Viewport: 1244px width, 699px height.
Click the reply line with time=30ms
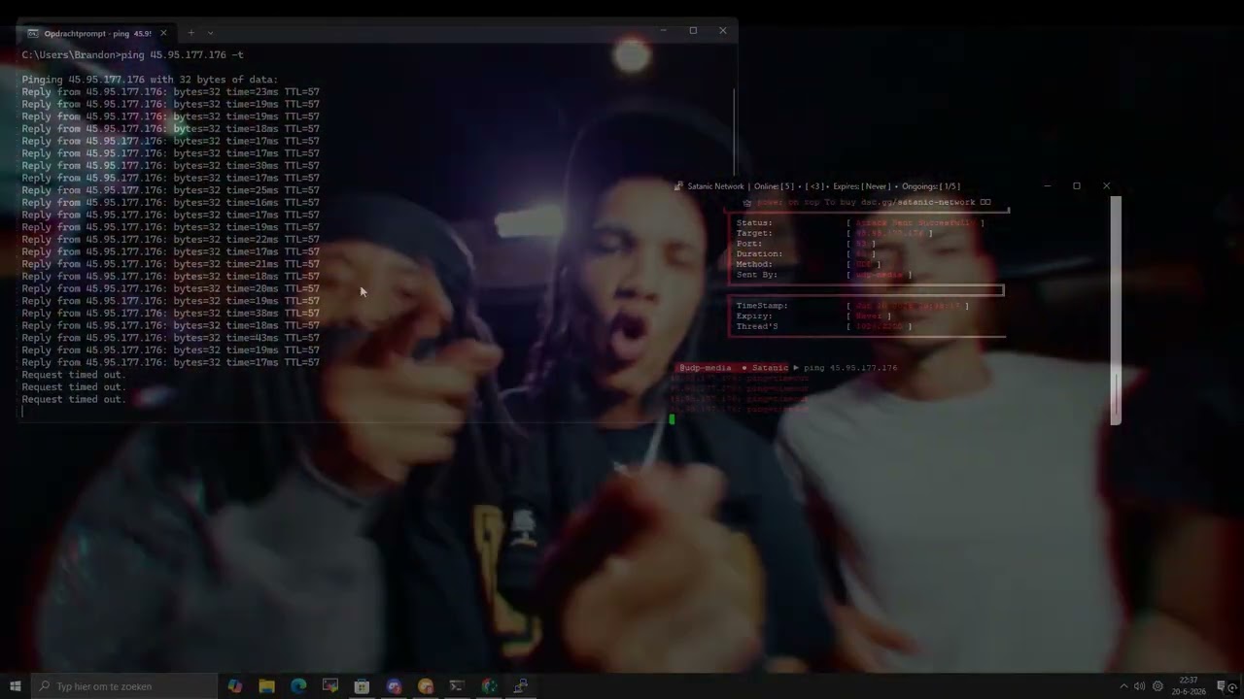pyautogui.click(x=170, y=166)
